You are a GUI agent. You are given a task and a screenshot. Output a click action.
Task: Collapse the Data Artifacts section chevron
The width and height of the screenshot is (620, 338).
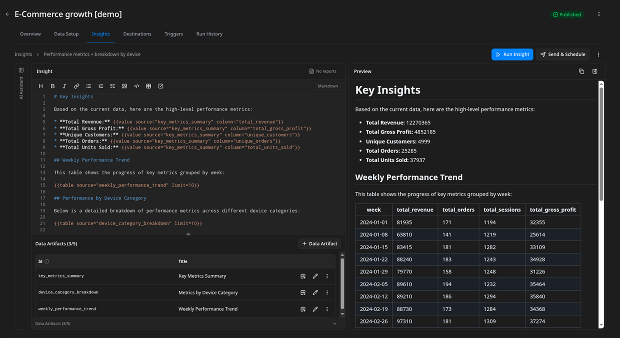(335, 323)
